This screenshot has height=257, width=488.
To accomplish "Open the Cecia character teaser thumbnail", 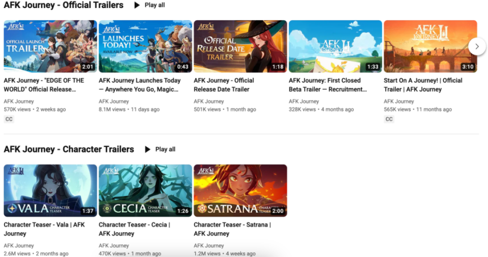I will tap(145, 190).
